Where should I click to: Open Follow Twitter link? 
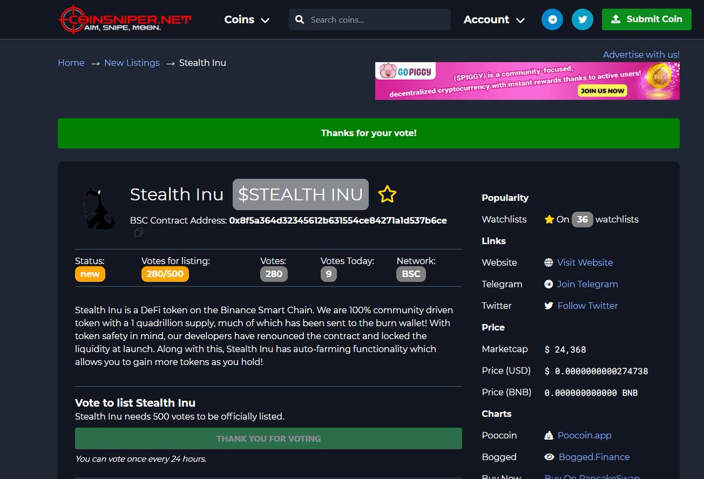point(588,306)
